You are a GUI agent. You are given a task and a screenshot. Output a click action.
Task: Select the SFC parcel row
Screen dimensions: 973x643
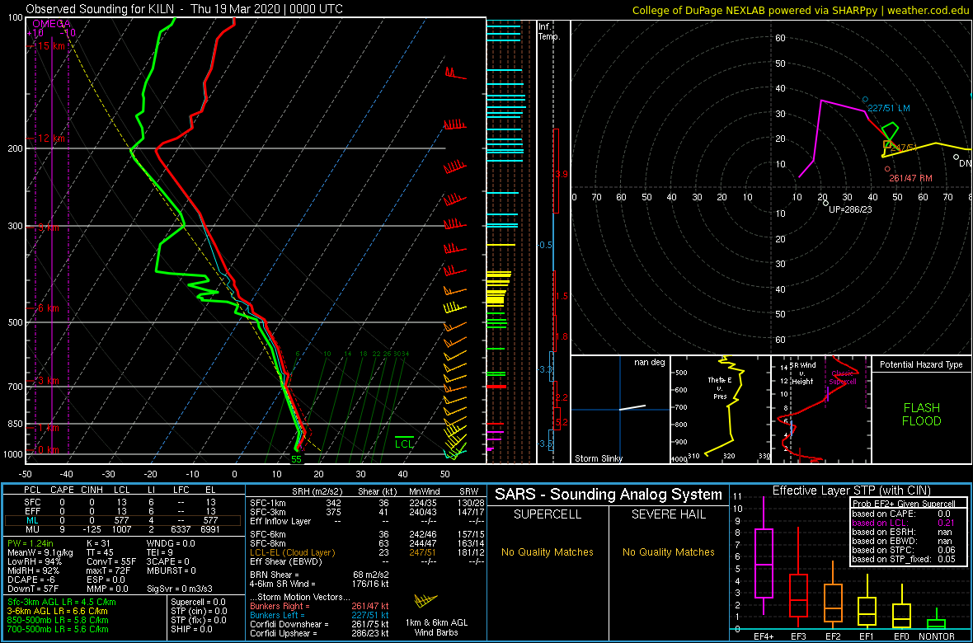click(125, 501)
